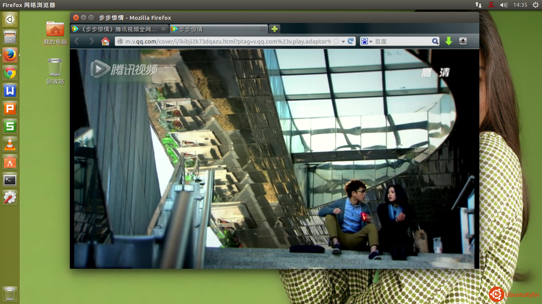Bookmark this page with the star

[336, 41]
